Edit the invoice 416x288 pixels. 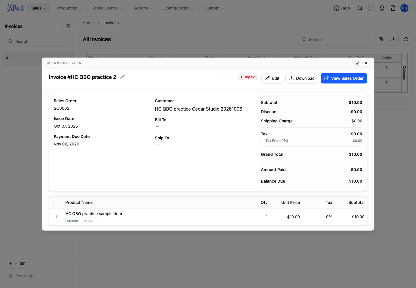click(272, 78)
